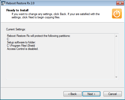Image resolution: width=125 pixels, height=100 pixels.
Task: Click the Access Control is disabled line
Action: pyautogui.click(x=23, y=49)
